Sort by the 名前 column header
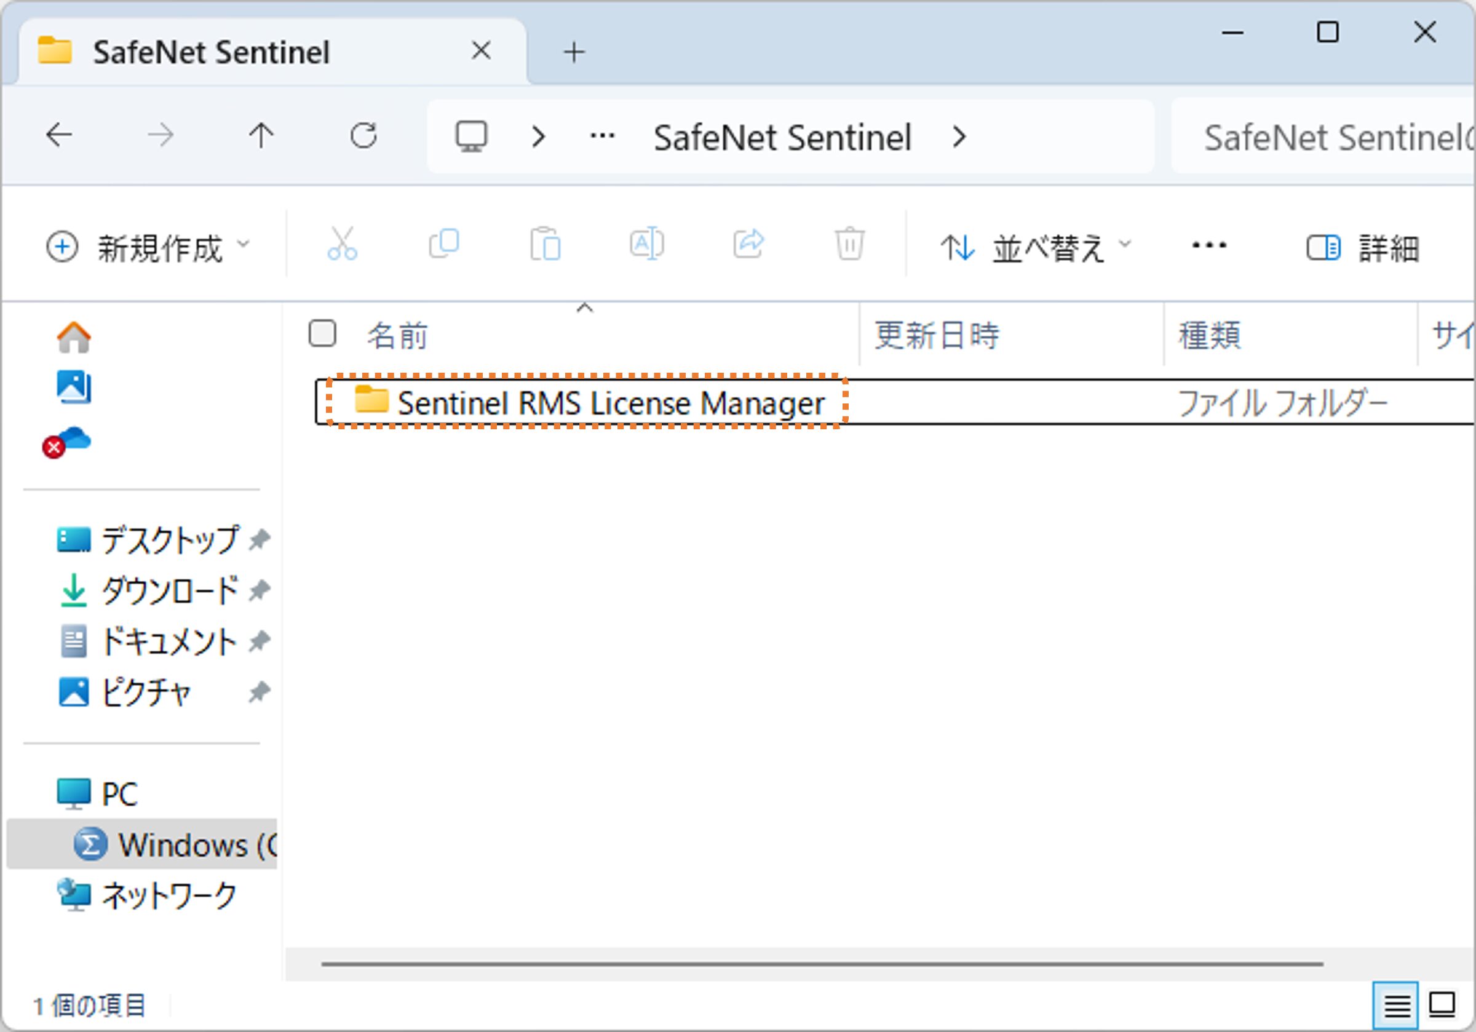The image size is (1476, 1032). pyautogui.click(x=397, y=336)
